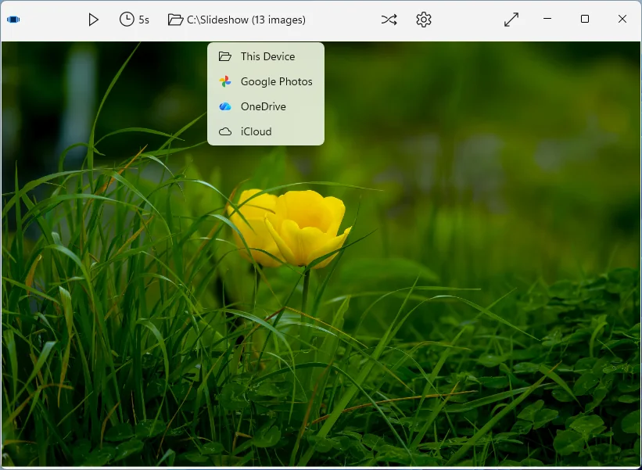Click the app logo in the title bar
This screenshot has height=470, width=642.
(x=13, y=20)
